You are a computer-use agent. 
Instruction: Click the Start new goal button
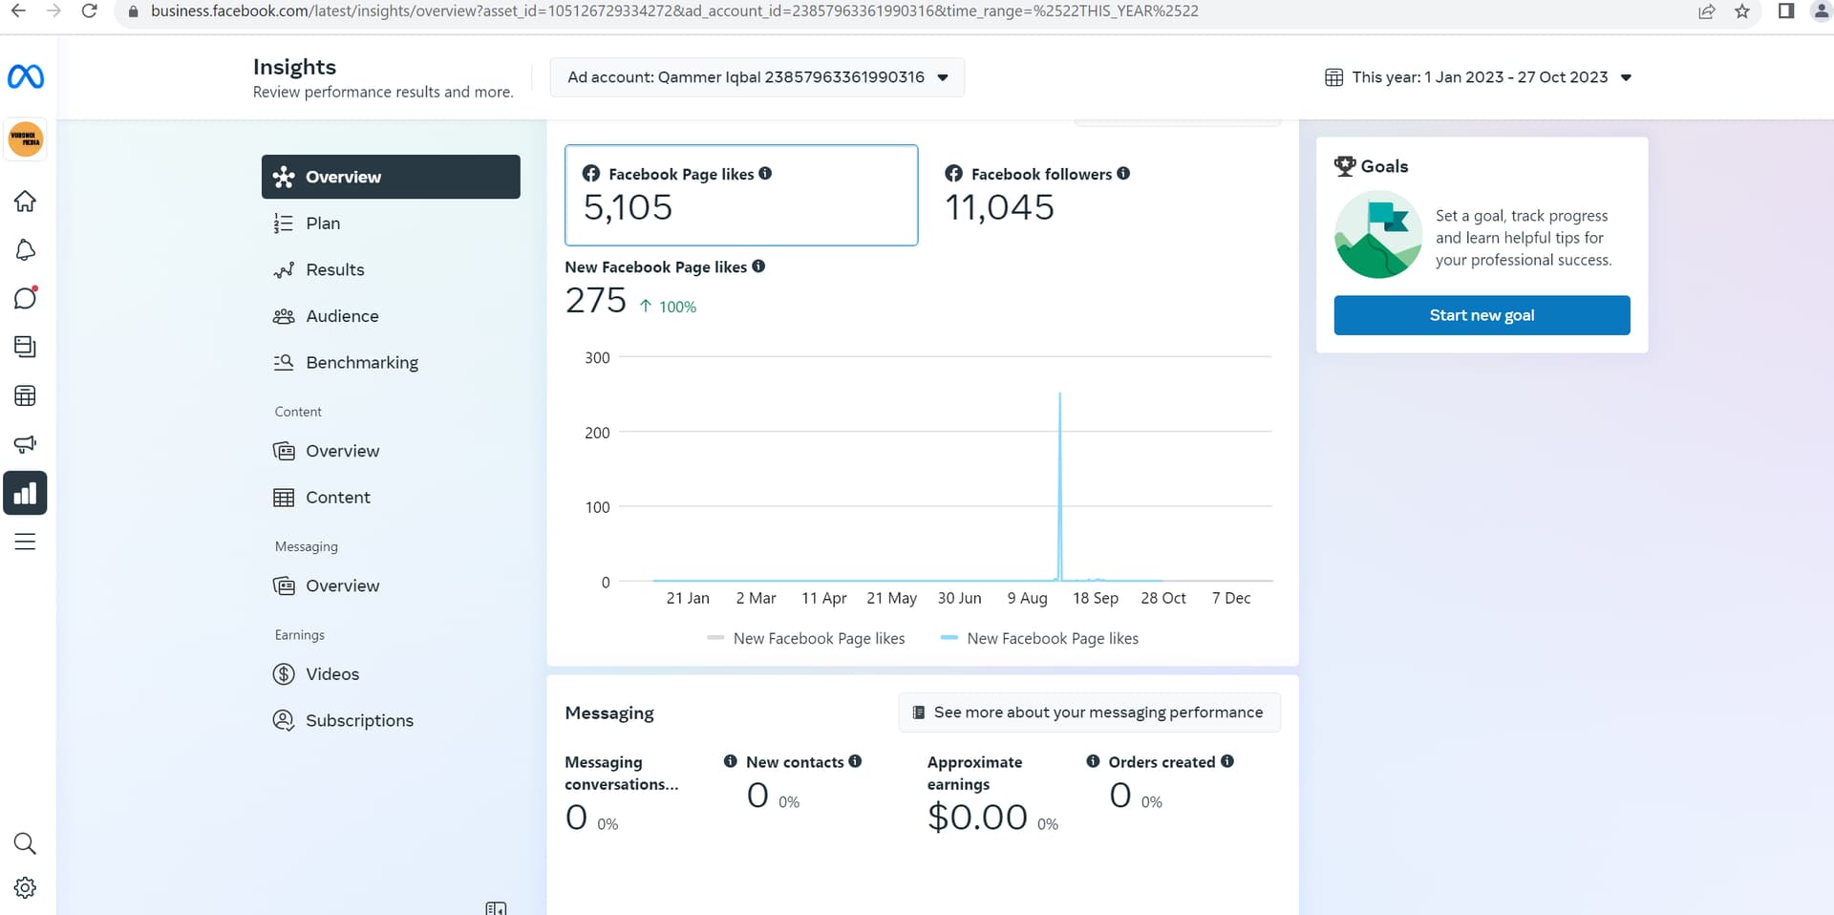pos(1482,315)
